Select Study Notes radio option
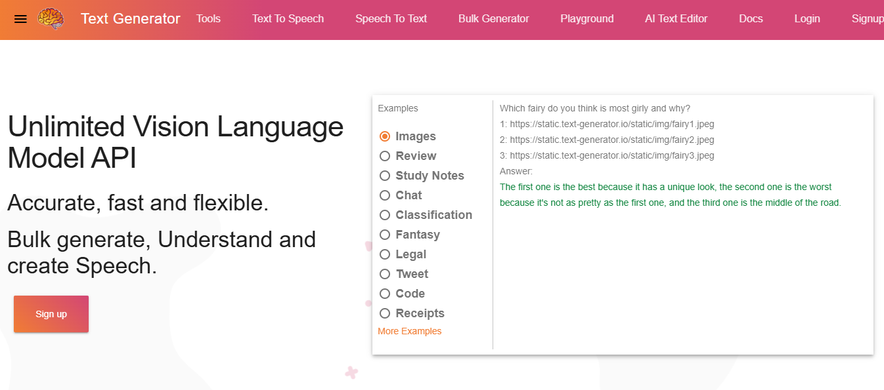This screenshot has height=390, width=884. tap(385, 176)
